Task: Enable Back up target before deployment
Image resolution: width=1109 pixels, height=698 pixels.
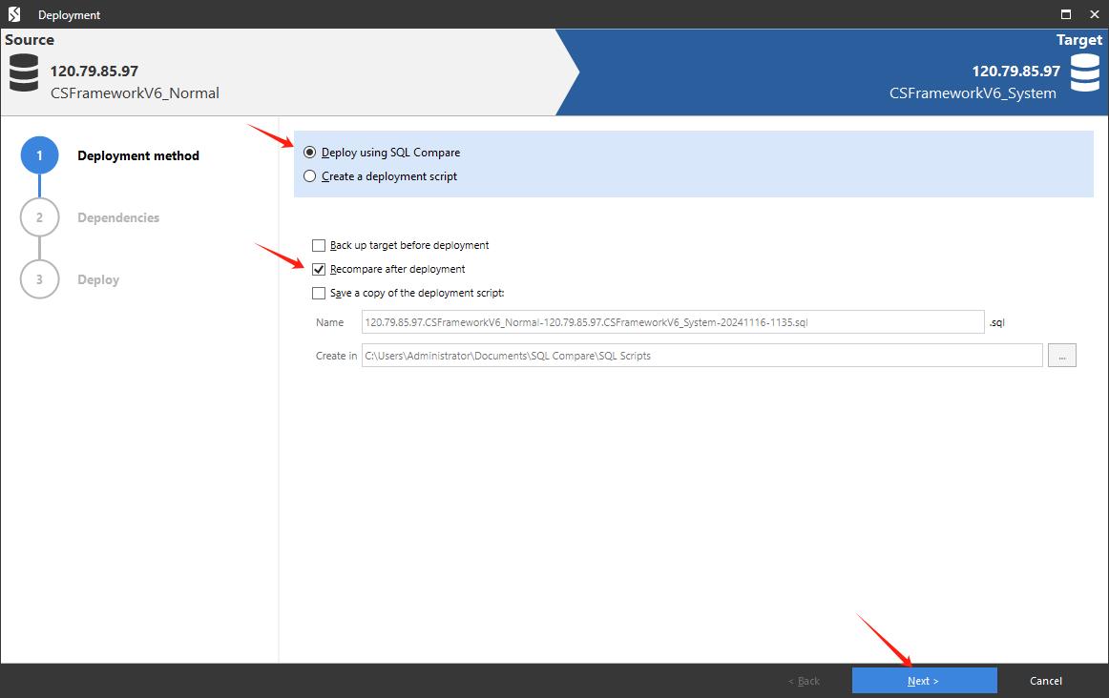Action: (319, 245)
